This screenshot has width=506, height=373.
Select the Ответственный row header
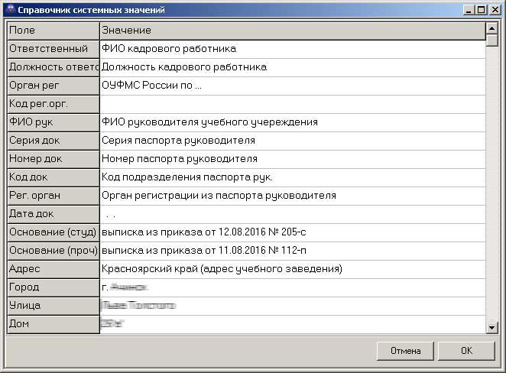click(54, 49)
